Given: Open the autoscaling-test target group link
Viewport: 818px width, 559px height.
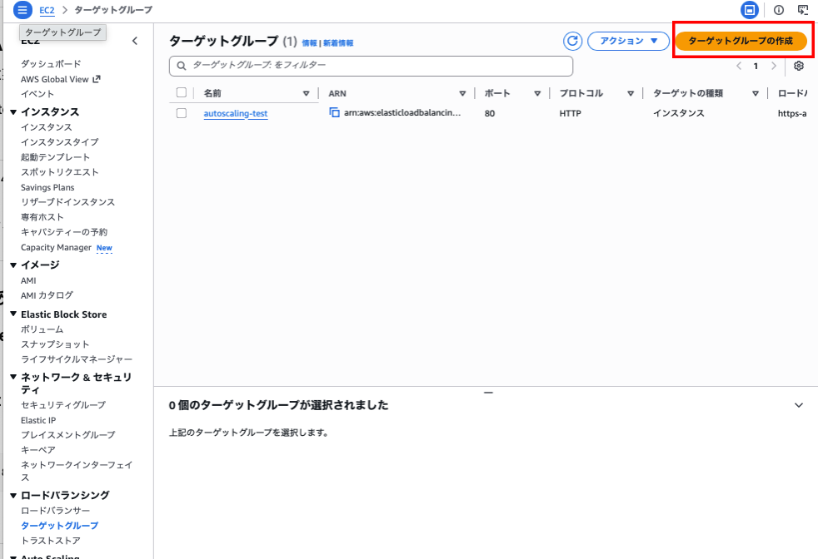Looking at the screenshot, I should click(235, 113).
